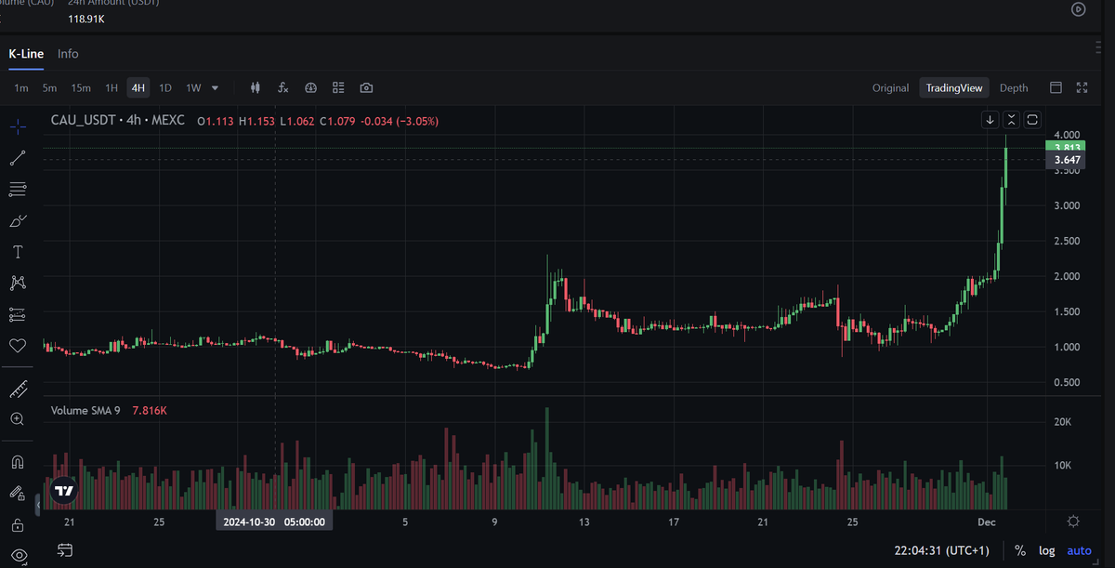The height and width of the screenshot is (568, 1115).
Task: Collapse the chart legend with down arrow
Action: pyautogui.click(x=990, y=120)
